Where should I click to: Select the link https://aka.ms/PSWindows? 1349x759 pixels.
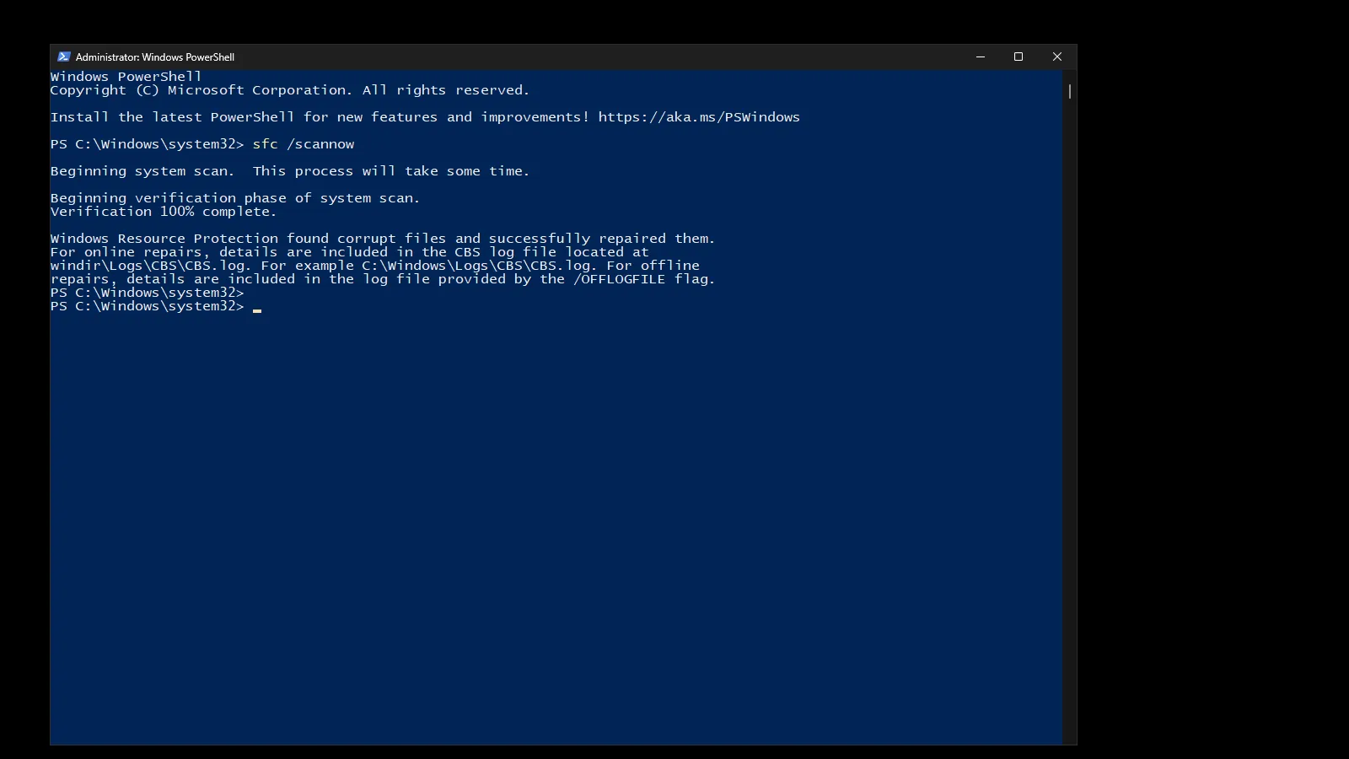coord(698,116)
